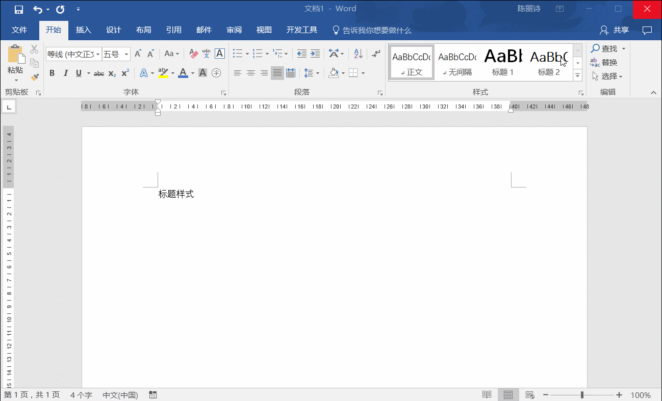Screen dimensions: 662x401
Task: Toggle Underline formatting
Action: (x=79, y=73)
